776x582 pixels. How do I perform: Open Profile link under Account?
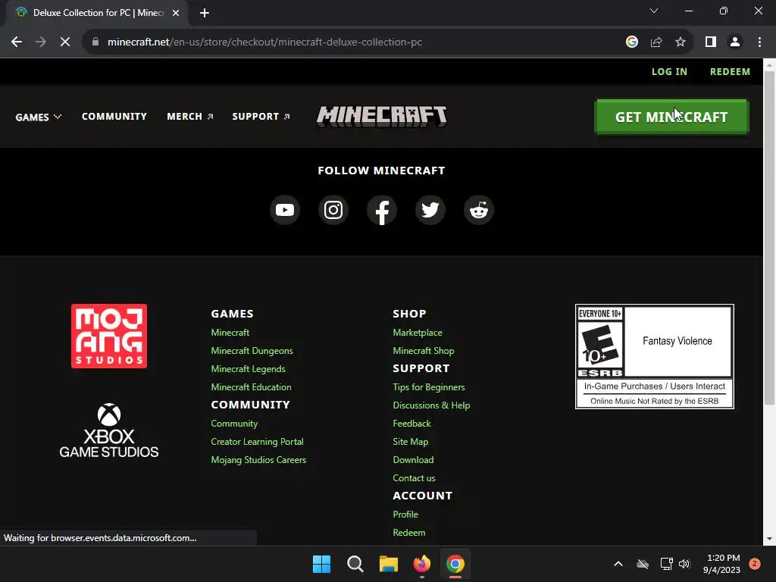point(405,515)
